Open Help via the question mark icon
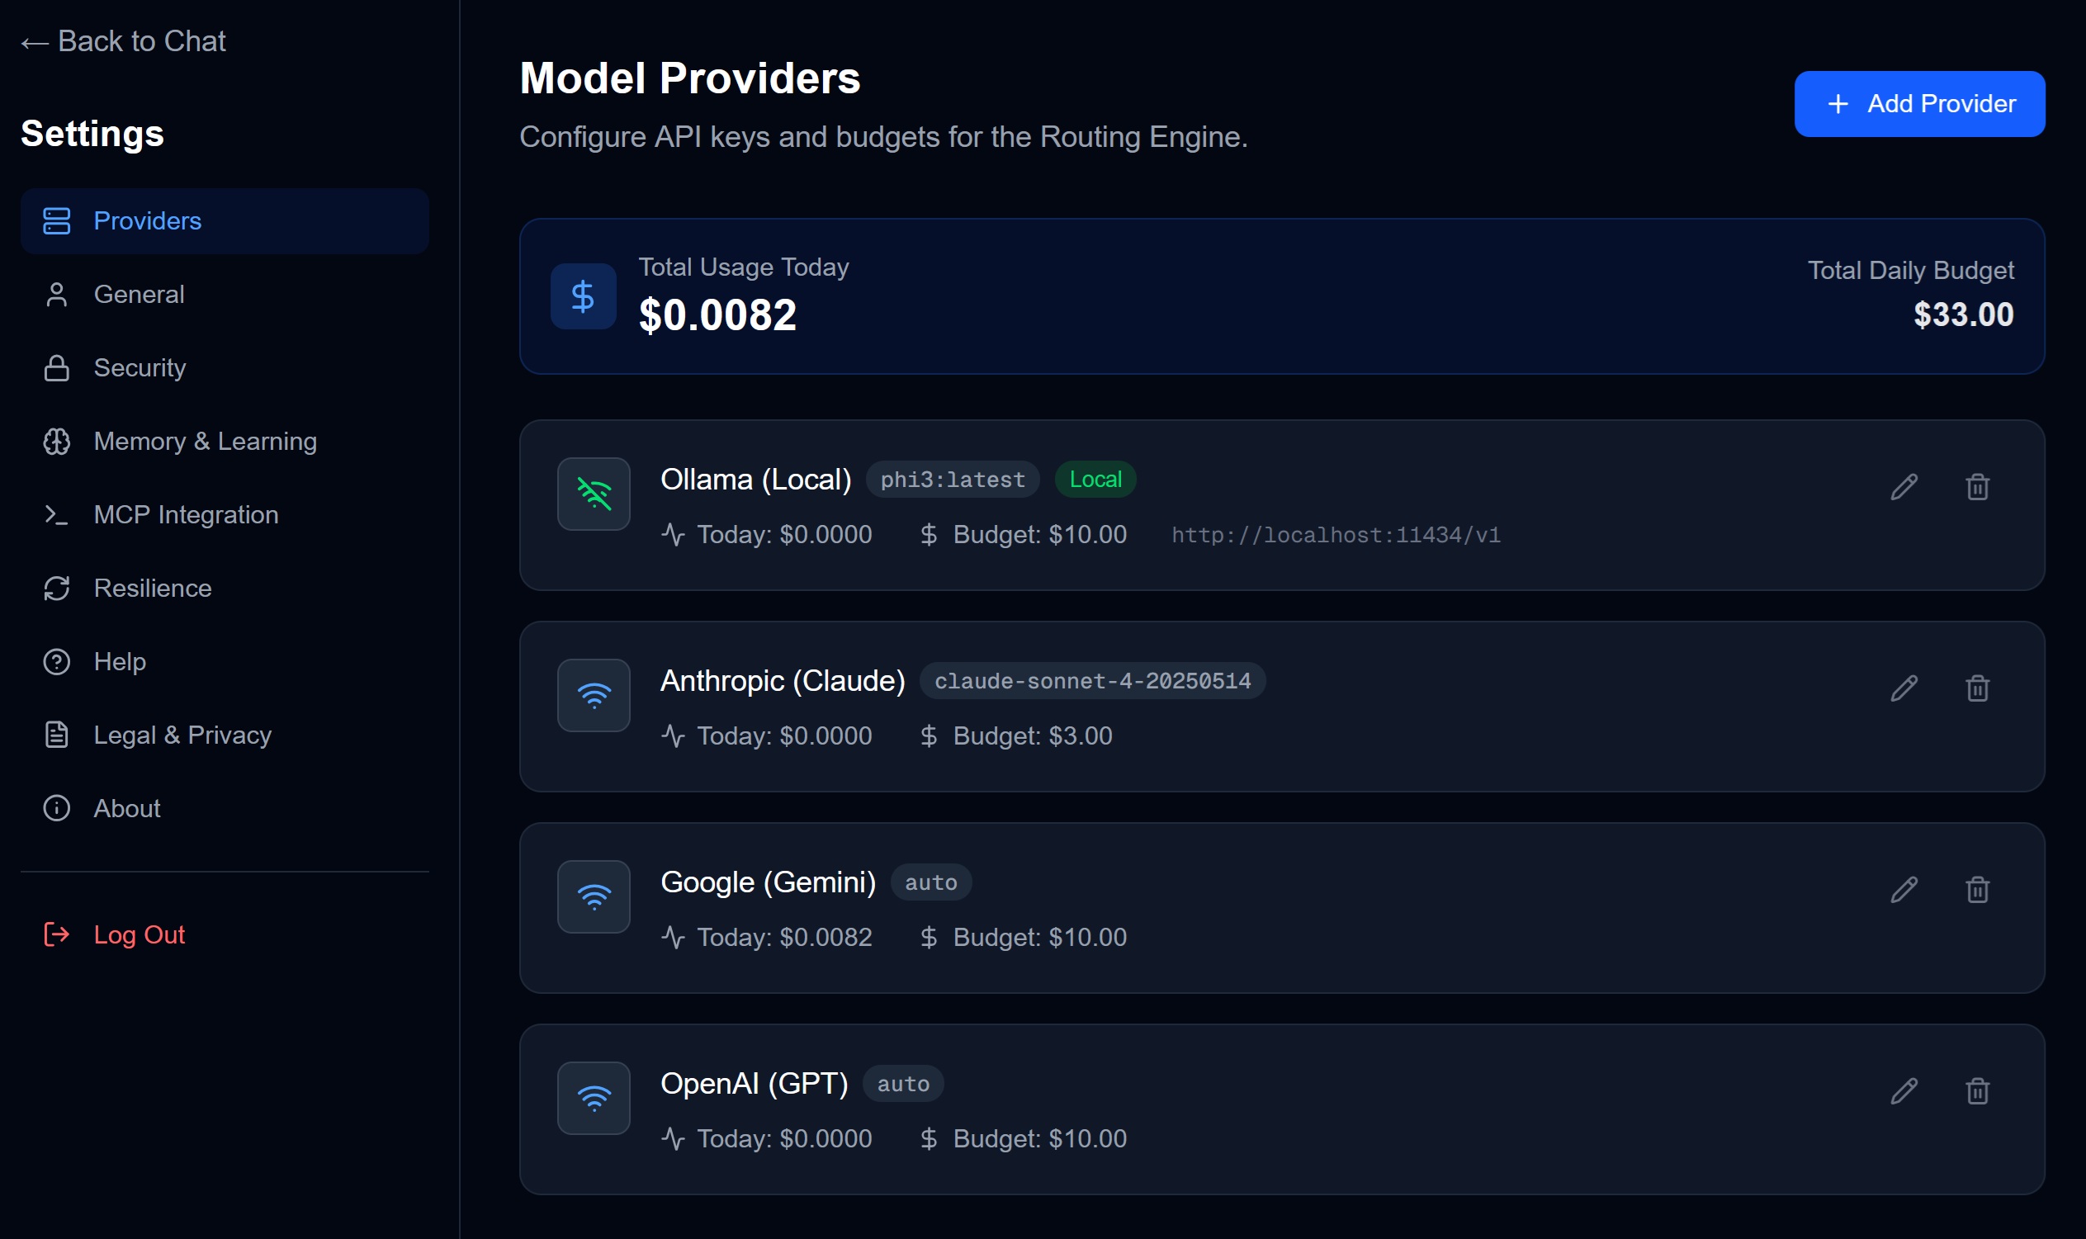This screenshot has width=2086, height=1239. point(56,661)
